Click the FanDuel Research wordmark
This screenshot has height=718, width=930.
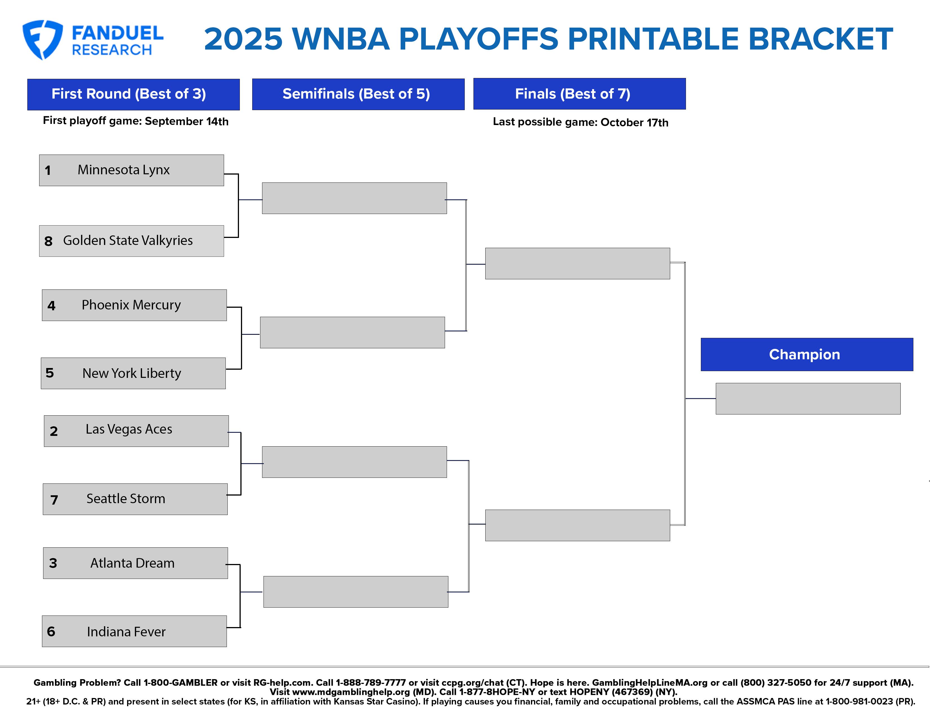pos(118,41)
